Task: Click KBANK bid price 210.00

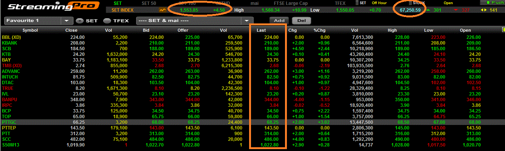Action: coord(156,43)
